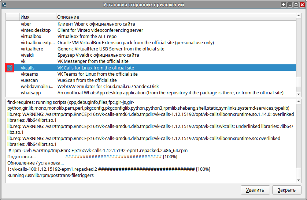Click description 'VK Calls for Linux from the official site'
This screenshot has width=307, height=200.
pyautogui.click(x=96, y=68)
